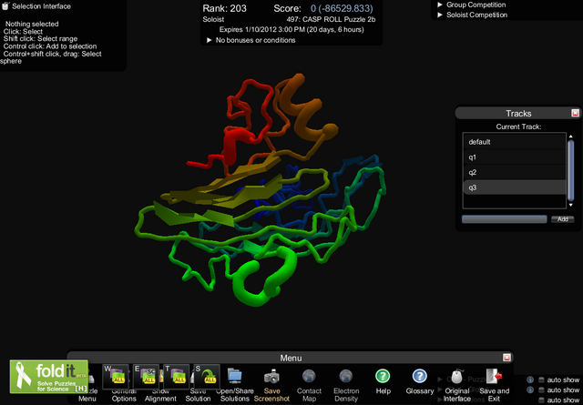Open Help with the green question mark

383,376
